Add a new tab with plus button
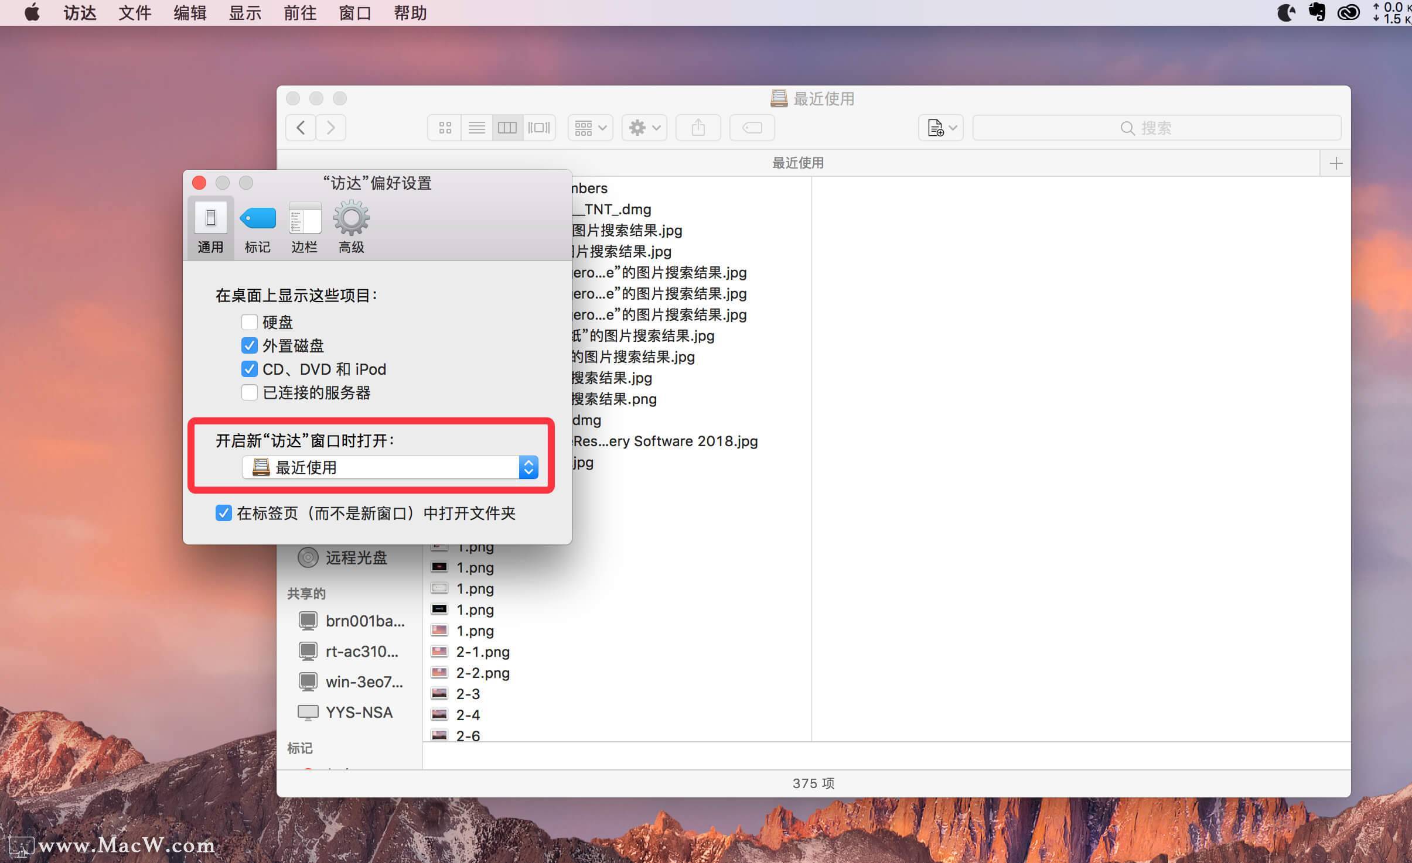 point(1336,163)
